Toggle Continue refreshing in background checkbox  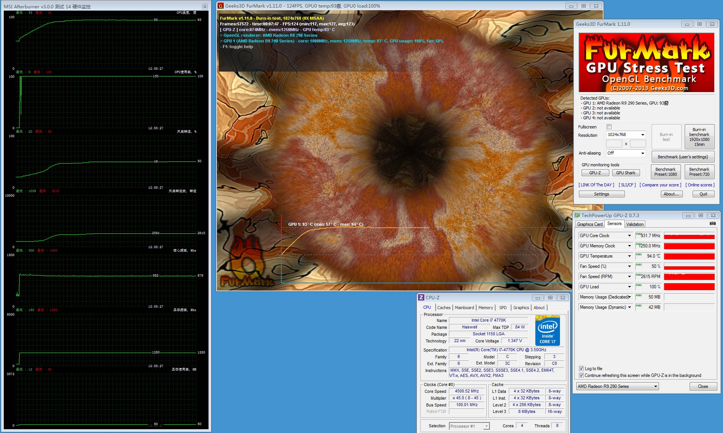coord(581,375)
